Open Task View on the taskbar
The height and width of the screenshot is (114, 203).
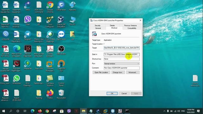click(25, 111)
